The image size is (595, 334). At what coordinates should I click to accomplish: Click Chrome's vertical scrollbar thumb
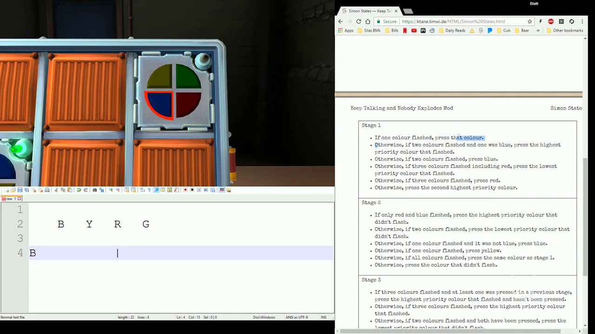tap(585, 216)
